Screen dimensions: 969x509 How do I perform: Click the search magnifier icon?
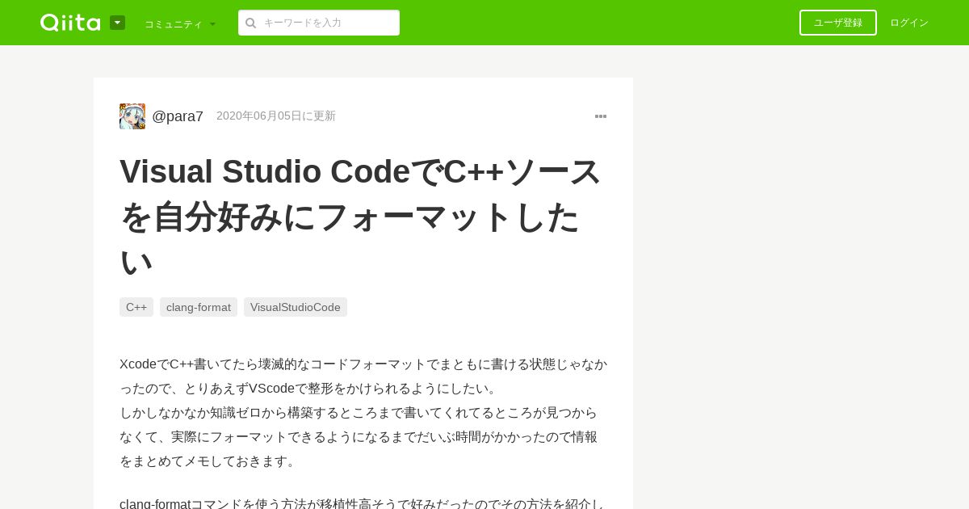(250, 23)
